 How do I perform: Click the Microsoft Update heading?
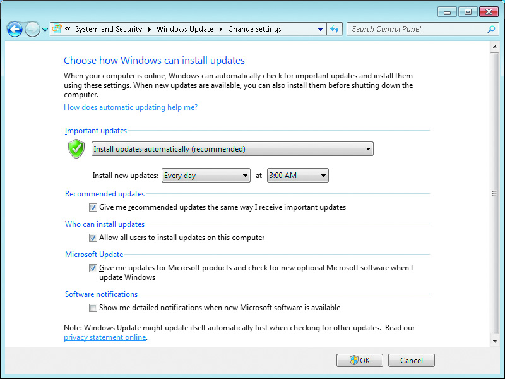click(94, 255)
